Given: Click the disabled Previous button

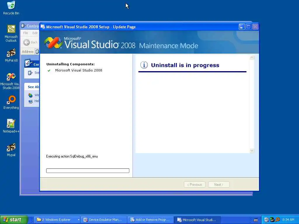Looking at the screenshot, I should (x=194, y=185).
